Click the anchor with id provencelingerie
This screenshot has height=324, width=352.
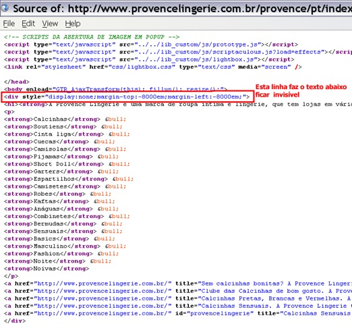[x=178, y=313]
